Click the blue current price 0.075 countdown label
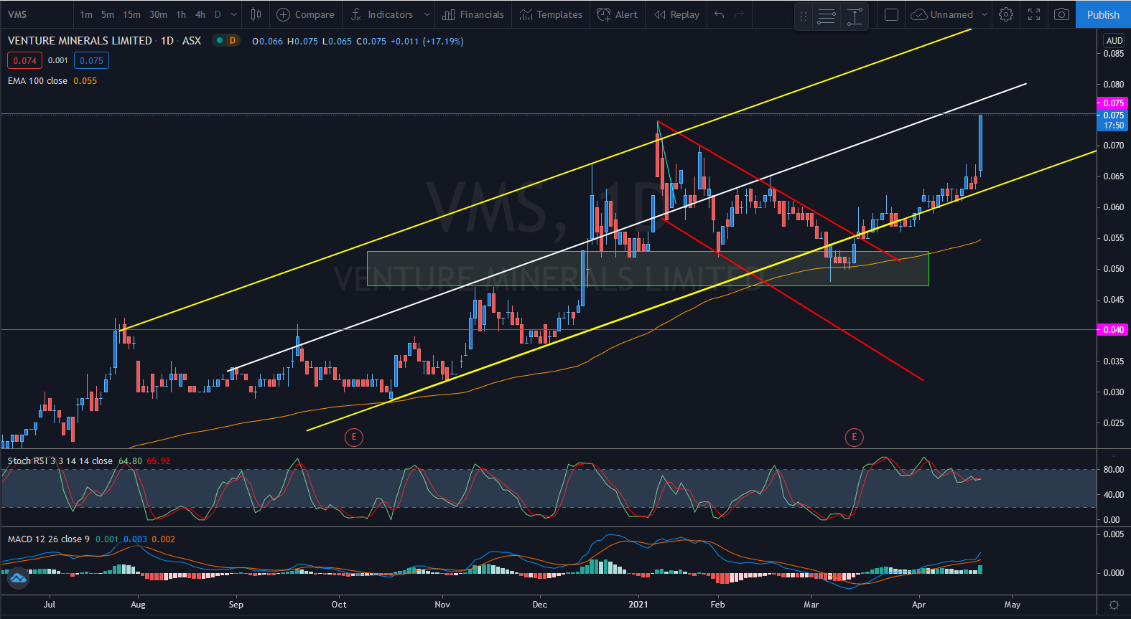 tap(1114, 120)
